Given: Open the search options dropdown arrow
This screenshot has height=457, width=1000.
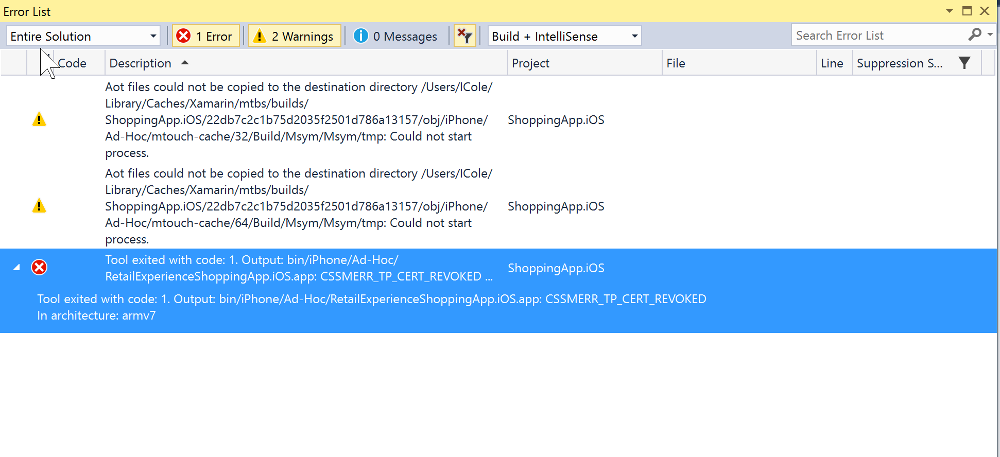Looking at the screenshot, I should [x=990, y=34].
